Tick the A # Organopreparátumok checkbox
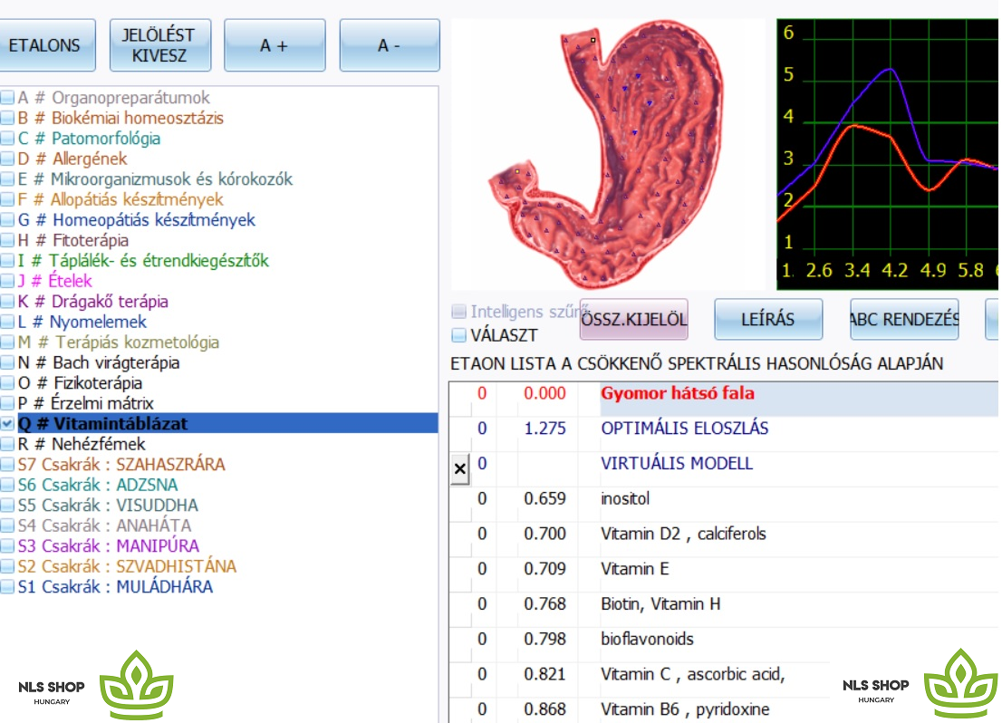The height and width of the screenshot is (723, 1002). [7, 98]
